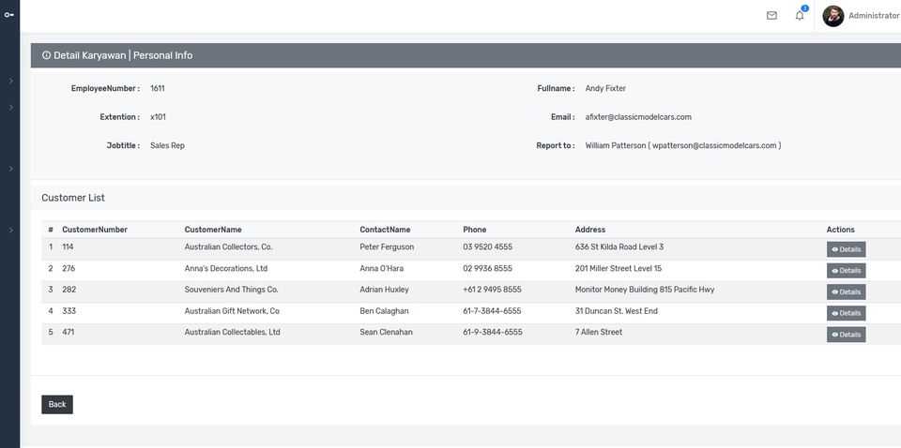Click contact name Adrian Huxley
Screen dimensions: 901x448
385,290
